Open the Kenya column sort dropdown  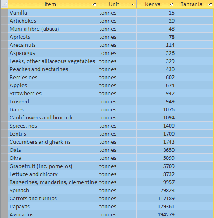tap(171, 4)
